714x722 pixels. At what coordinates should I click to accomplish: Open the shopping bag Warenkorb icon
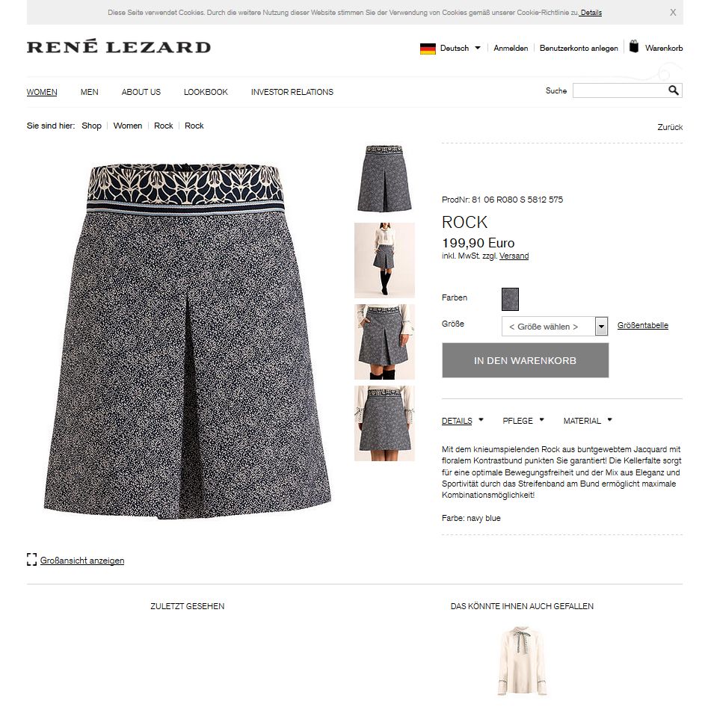(634, 46)
